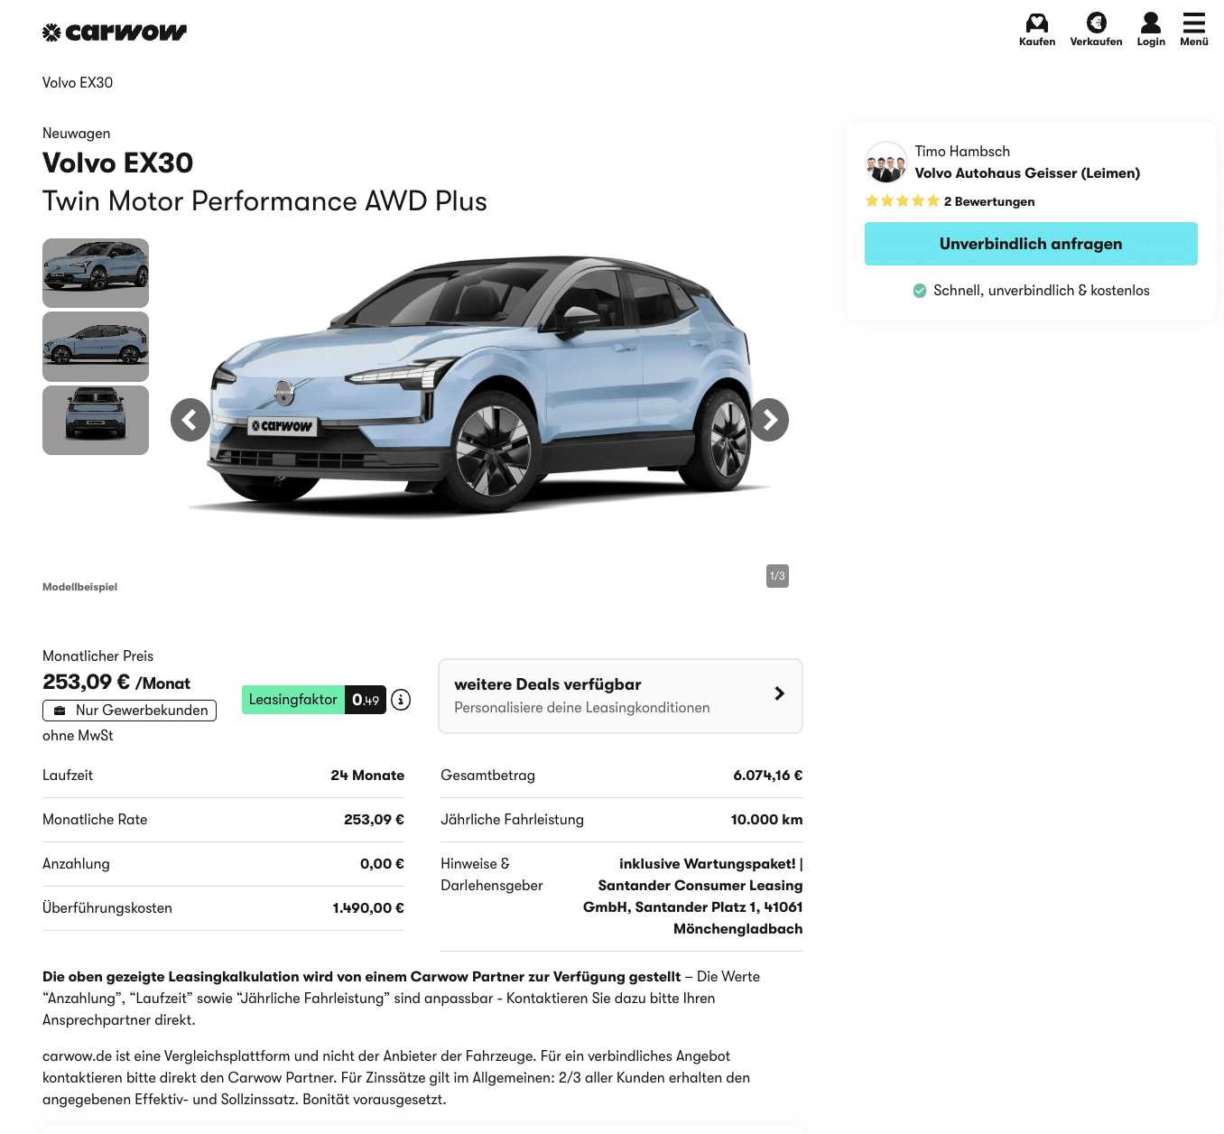Image resolution: width=1224 pixels, height=1134 pixels.
Task: Click Unverbindlich anfragen button
Action: pos(1031,244)
